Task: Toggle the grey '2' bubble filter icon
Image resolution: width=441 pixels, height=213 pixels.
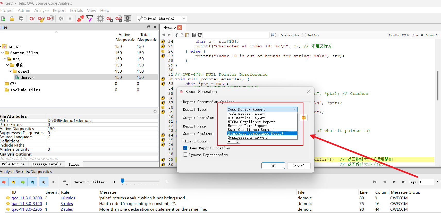Action: [x=44, y=182]
